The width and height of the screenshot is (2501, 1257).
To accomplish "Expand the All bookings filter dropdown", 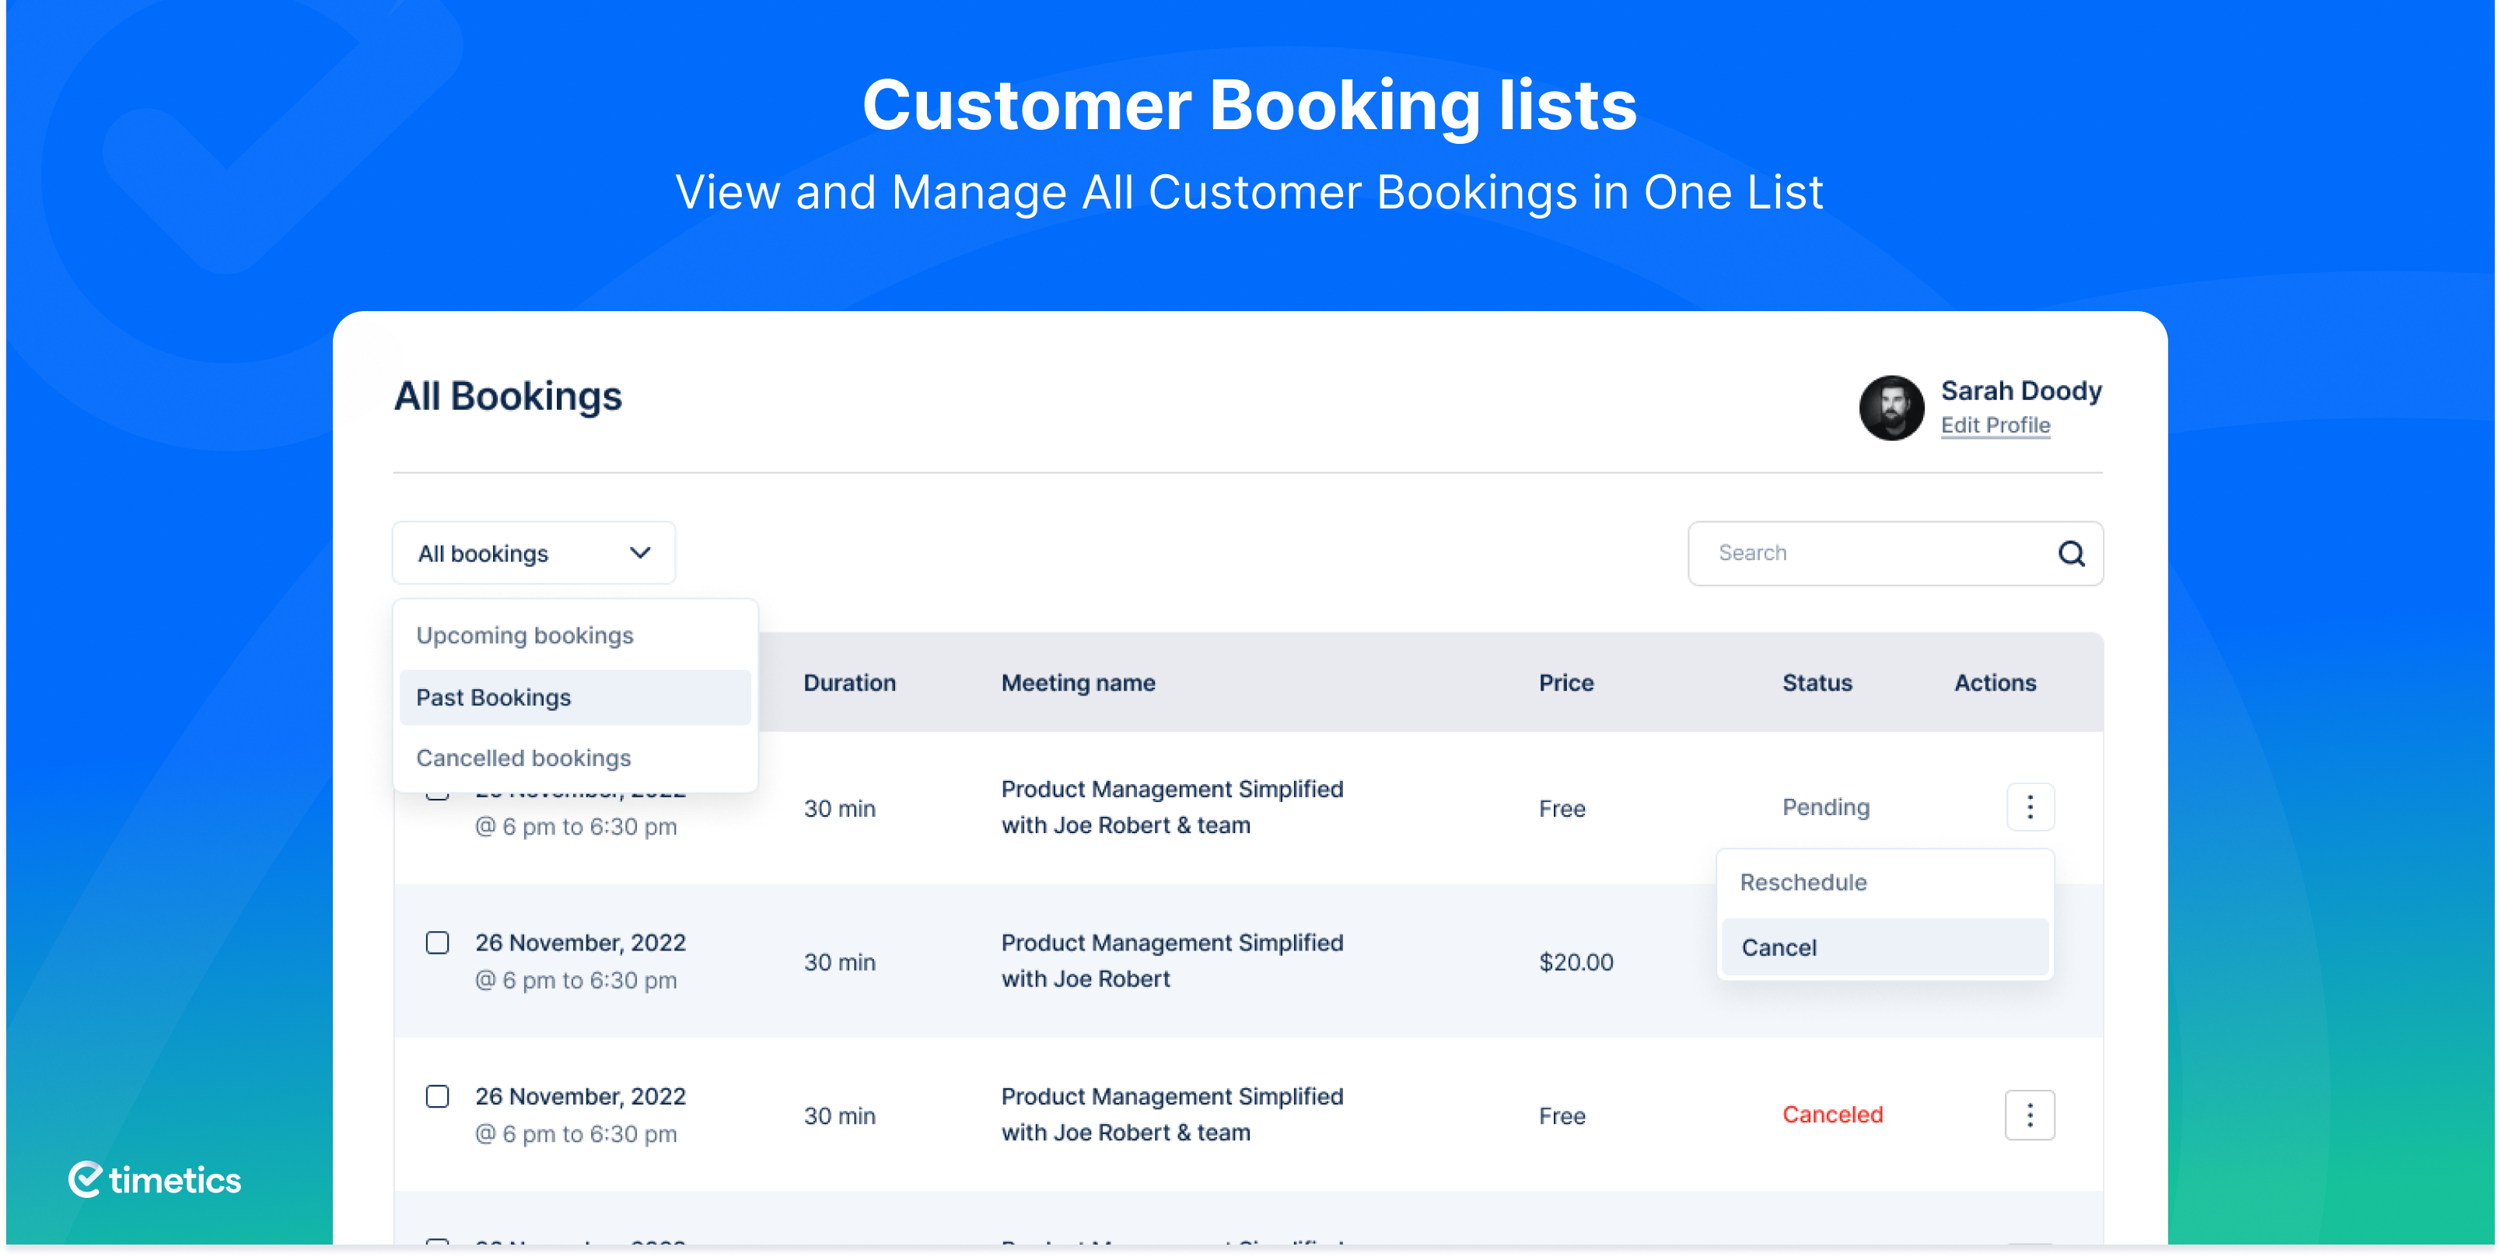I will 534,554.
